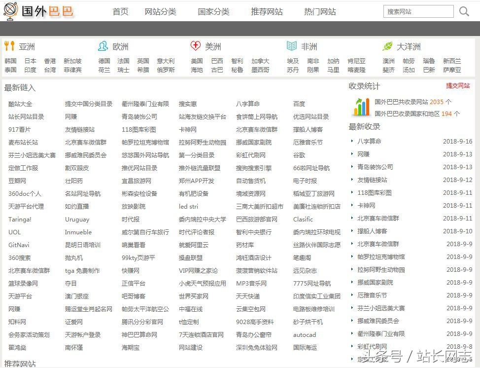Viewport: 480px width, 368px height.
Task: Select 俄罗斯 under Europe
Action: coord(166,70)
